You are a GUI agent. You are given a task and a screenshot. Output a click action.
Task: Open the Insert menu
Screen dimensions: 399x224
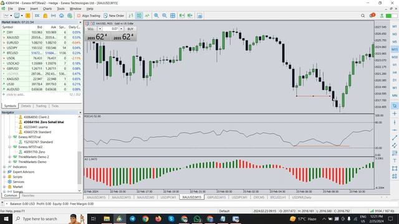click(x=34, y=9)
